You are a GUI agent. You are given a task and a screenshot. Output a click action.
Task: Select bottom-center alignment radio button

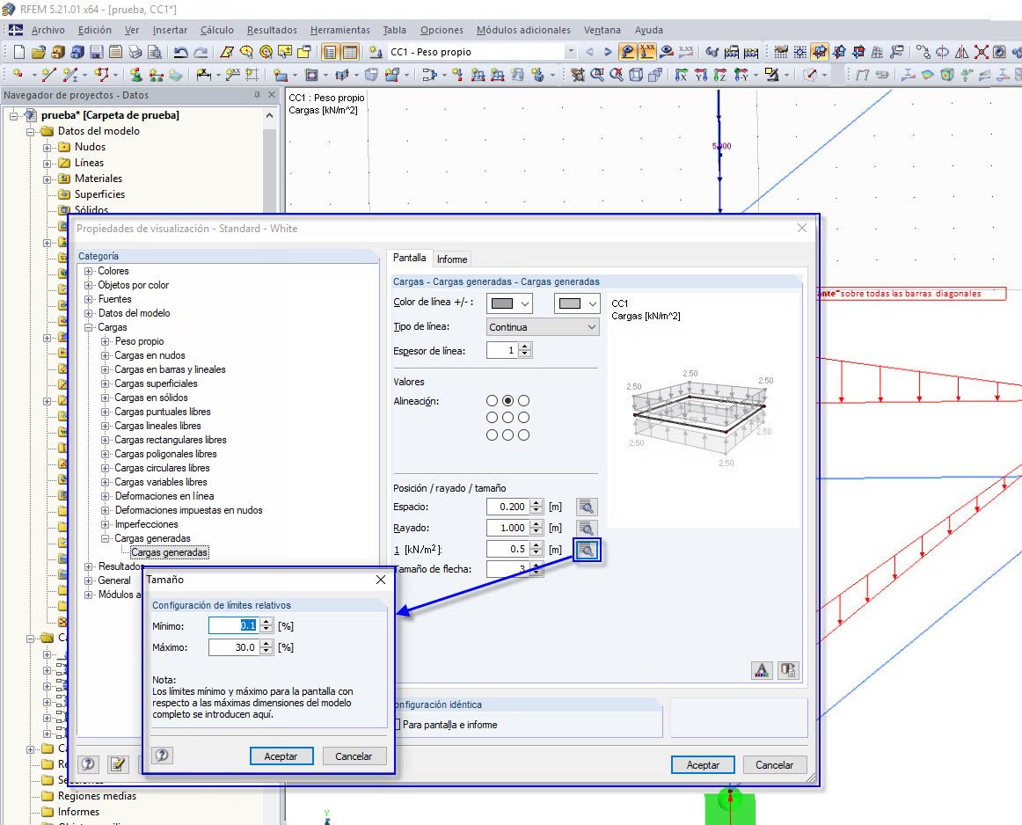(507, 434)
